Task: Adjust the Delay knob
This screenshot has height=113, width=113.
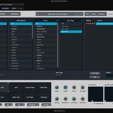Action: pos(57,87)
